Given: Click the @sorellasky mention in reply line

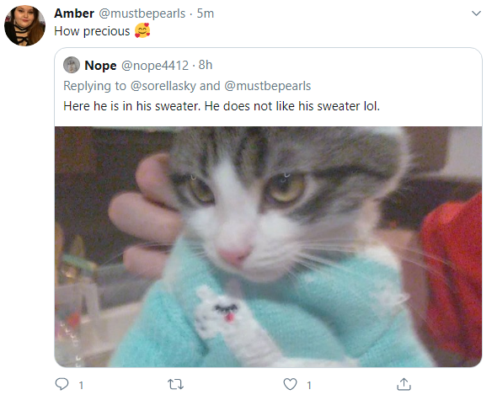Looking at the screenshot, I should point(163,86).
